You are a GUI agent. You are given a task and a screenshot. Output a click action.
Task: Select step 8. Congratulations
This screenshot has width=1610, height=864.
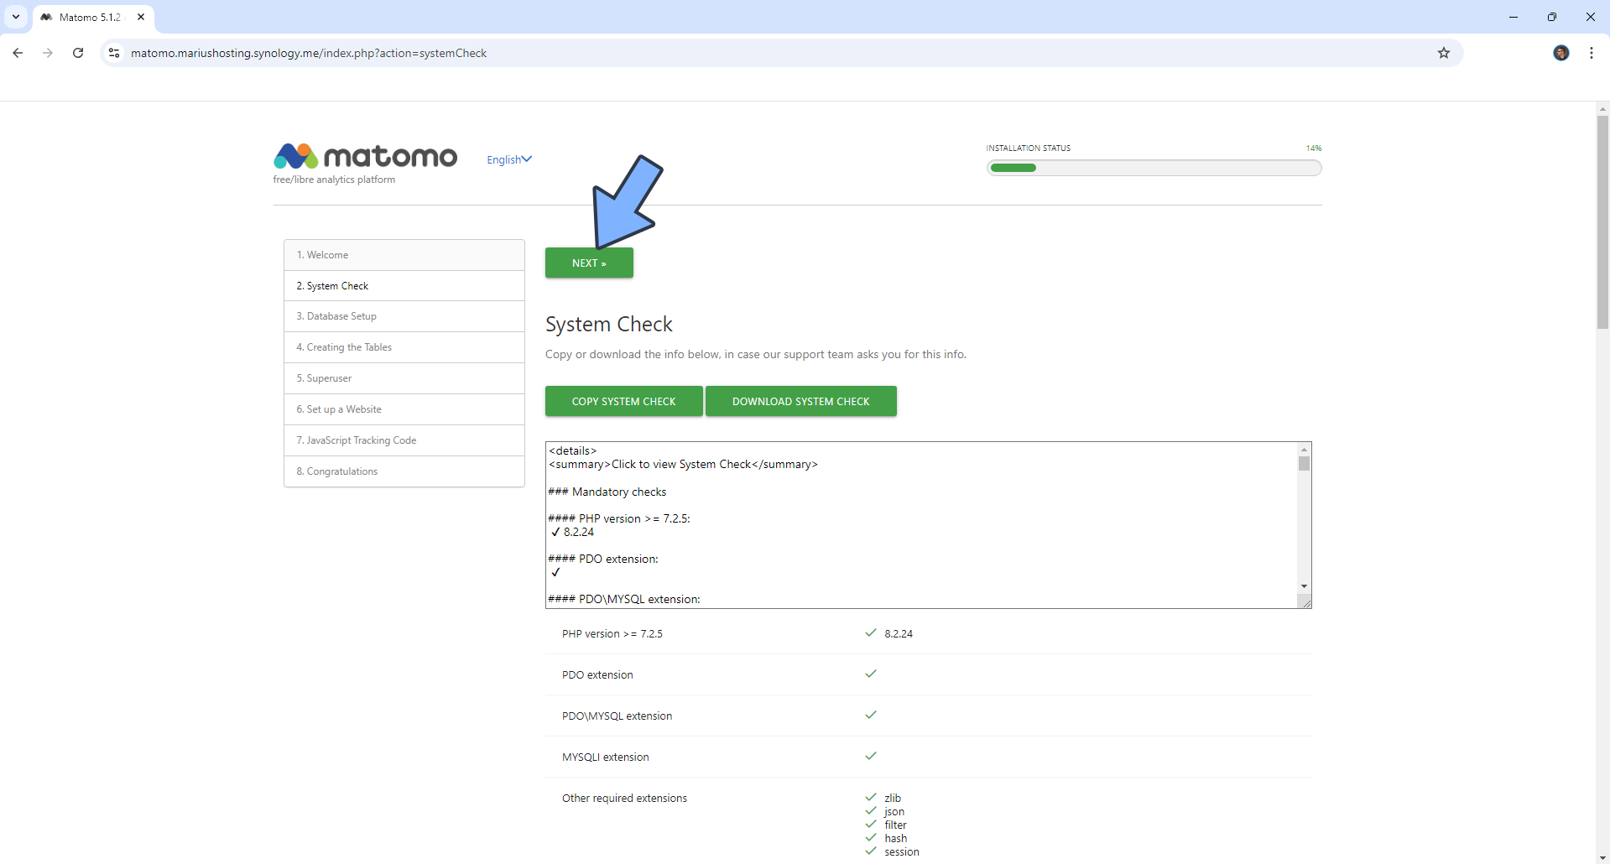coord(404,471)
